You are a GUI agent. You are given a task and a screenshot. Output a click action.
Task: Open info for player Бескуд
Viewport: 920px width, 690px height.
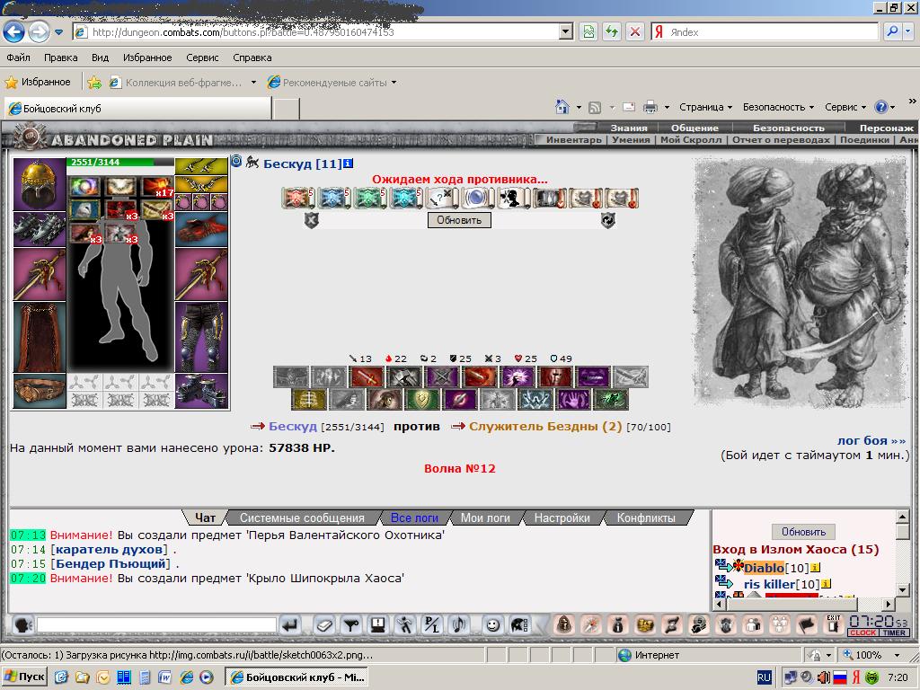click(x=348, y=164)
